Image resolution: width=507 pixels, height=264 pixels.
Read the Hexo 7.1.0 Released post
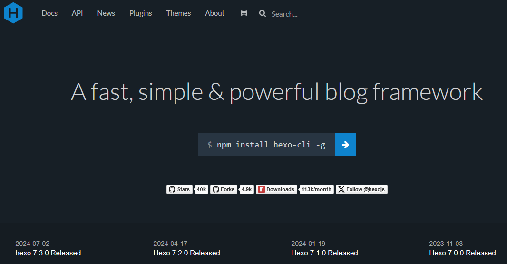click(x=324, y=253)
